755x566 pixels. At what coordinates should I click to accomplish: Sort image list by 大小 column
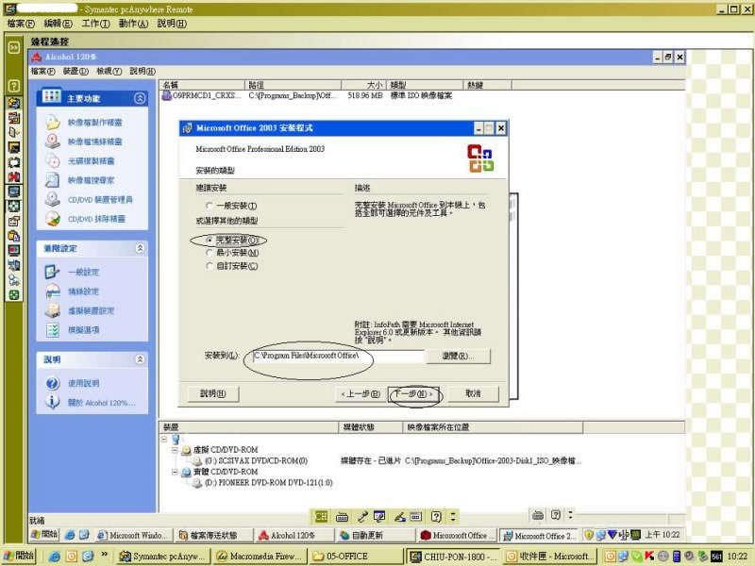coord(363,85)
